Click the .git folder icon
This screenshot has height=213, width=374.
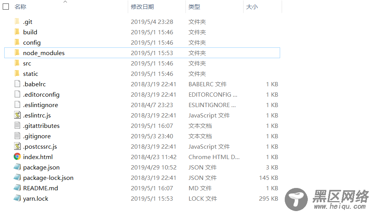coord(17,22)
